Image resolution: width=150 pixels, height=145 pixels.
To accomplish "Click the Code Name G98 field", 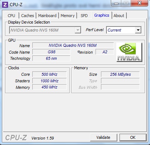I will (x=51, y=52).
